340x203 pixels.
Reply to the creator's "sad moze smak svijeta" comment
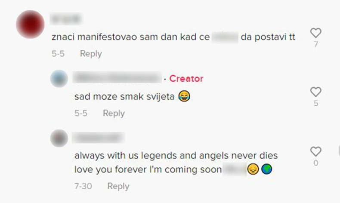[114, 113]
